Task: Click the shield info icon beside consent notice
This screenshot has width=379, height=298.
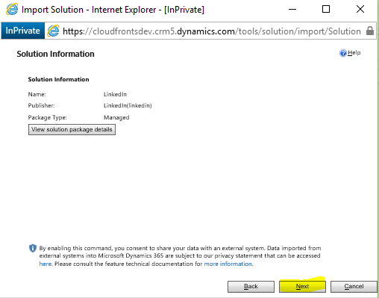Action: 33,248
